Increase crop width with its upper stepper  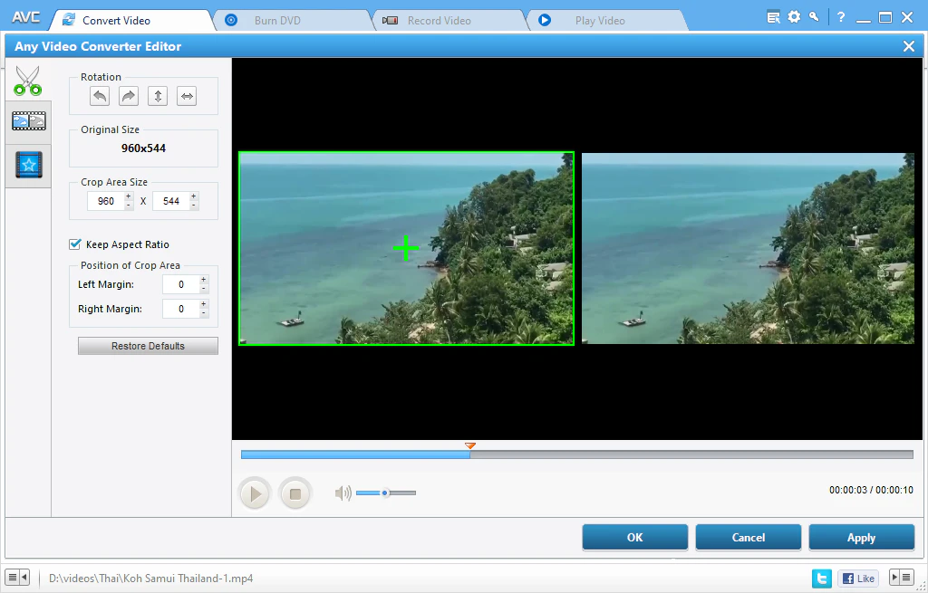click(x=128, y=196)
